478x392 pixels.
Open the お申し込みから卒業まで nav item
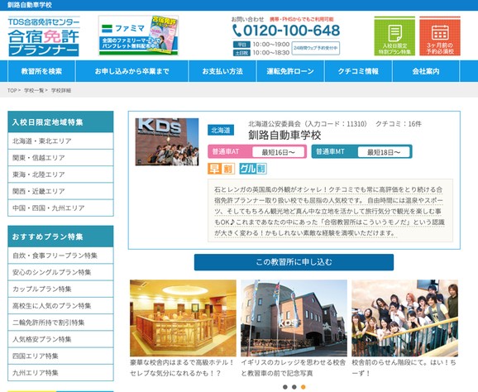click(132, 71)
